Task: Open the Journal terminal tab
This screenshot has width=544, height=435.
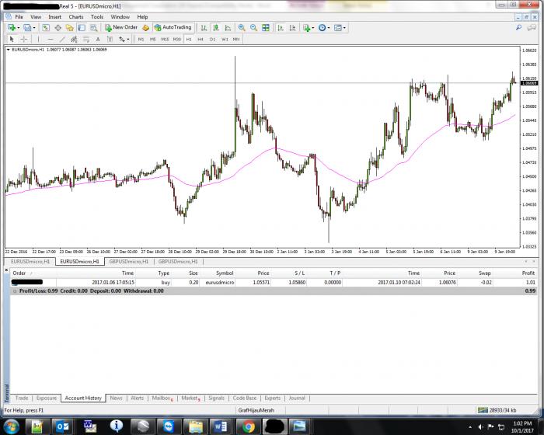Action: pyautogui.click(x=297, y=398)
